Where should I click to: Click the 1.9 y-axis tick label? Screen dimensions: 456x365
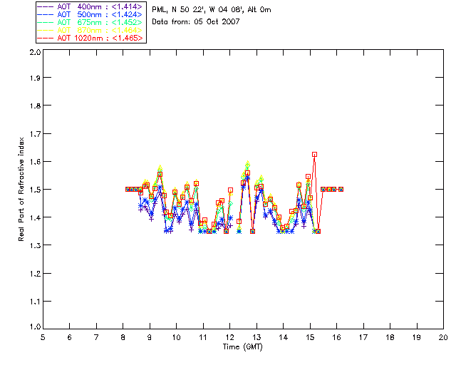pos(35,78)
